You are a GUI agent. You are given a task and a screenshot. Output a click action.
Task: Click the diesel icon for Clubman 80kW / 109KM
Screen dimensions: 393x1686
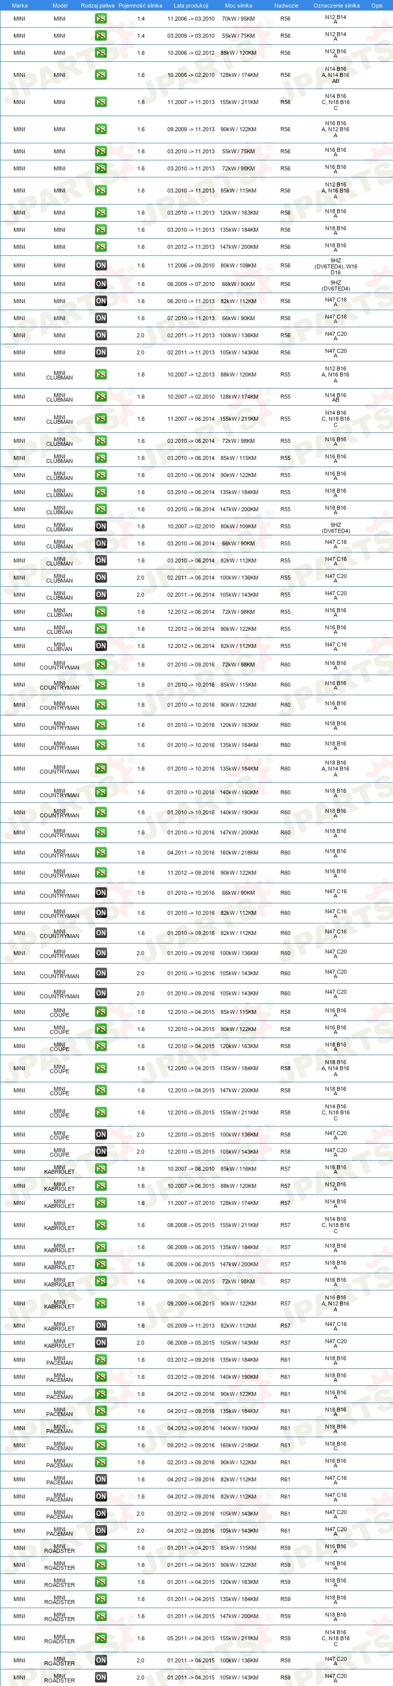101,526
